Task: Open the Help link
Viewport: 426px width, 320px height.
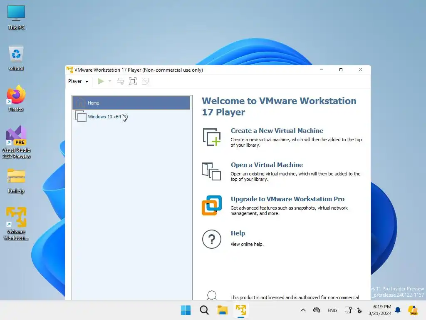Action: (x=238, y=233)
